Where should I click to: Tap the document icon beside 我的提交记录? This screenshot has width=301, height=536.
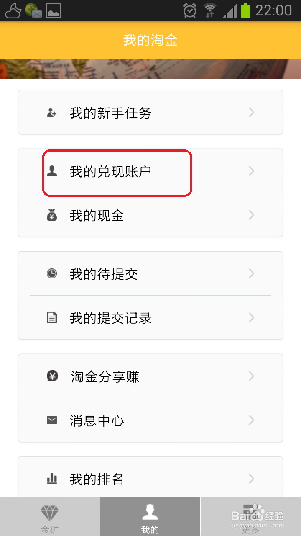pos(52,318)
